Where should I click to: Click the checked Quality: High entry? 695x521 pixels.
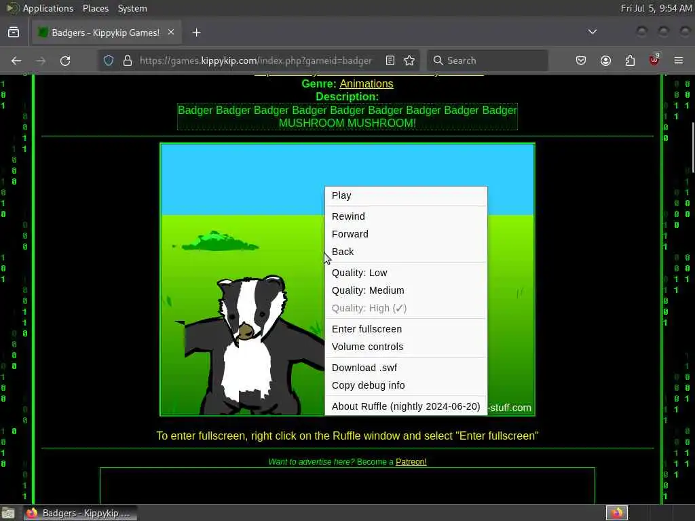(x=406, y=309)
